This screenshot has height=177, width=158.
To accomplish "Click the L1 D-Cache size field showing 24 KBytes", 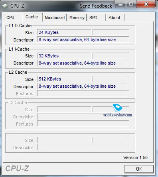I will tap(64, 32).
